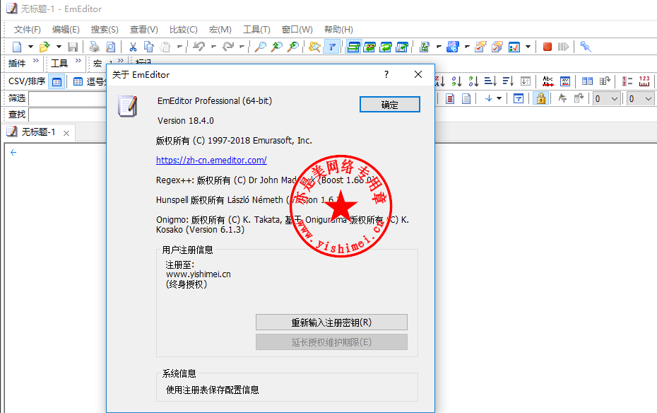
Task: Redo the last undone action
Action: tap(228, 47)
